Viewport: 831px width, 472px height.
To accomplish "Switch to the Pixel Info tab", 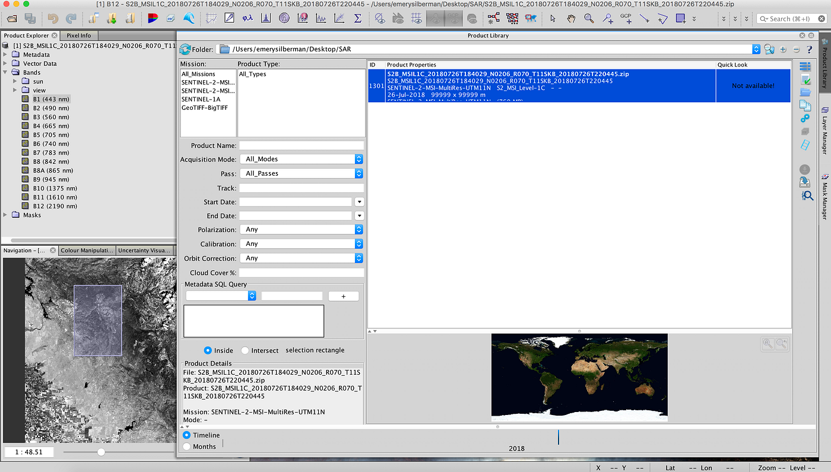I will (x=78, y=36).
